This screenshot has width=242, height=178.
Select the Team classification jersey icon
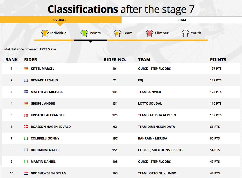click(117, 33)
